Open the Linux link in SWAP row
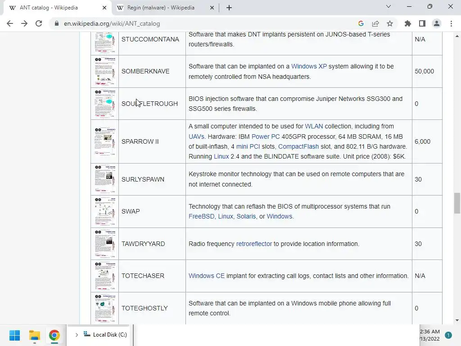This screenshot has height=346, width=461. click(226, 217)
